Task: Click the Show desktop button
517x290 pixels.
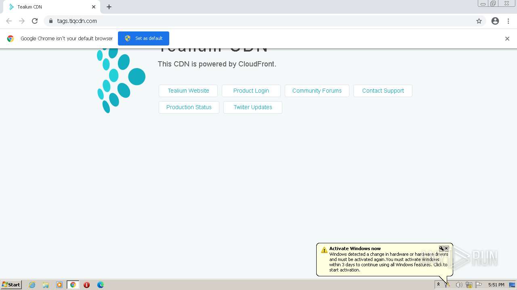Action: pos(513,285)
